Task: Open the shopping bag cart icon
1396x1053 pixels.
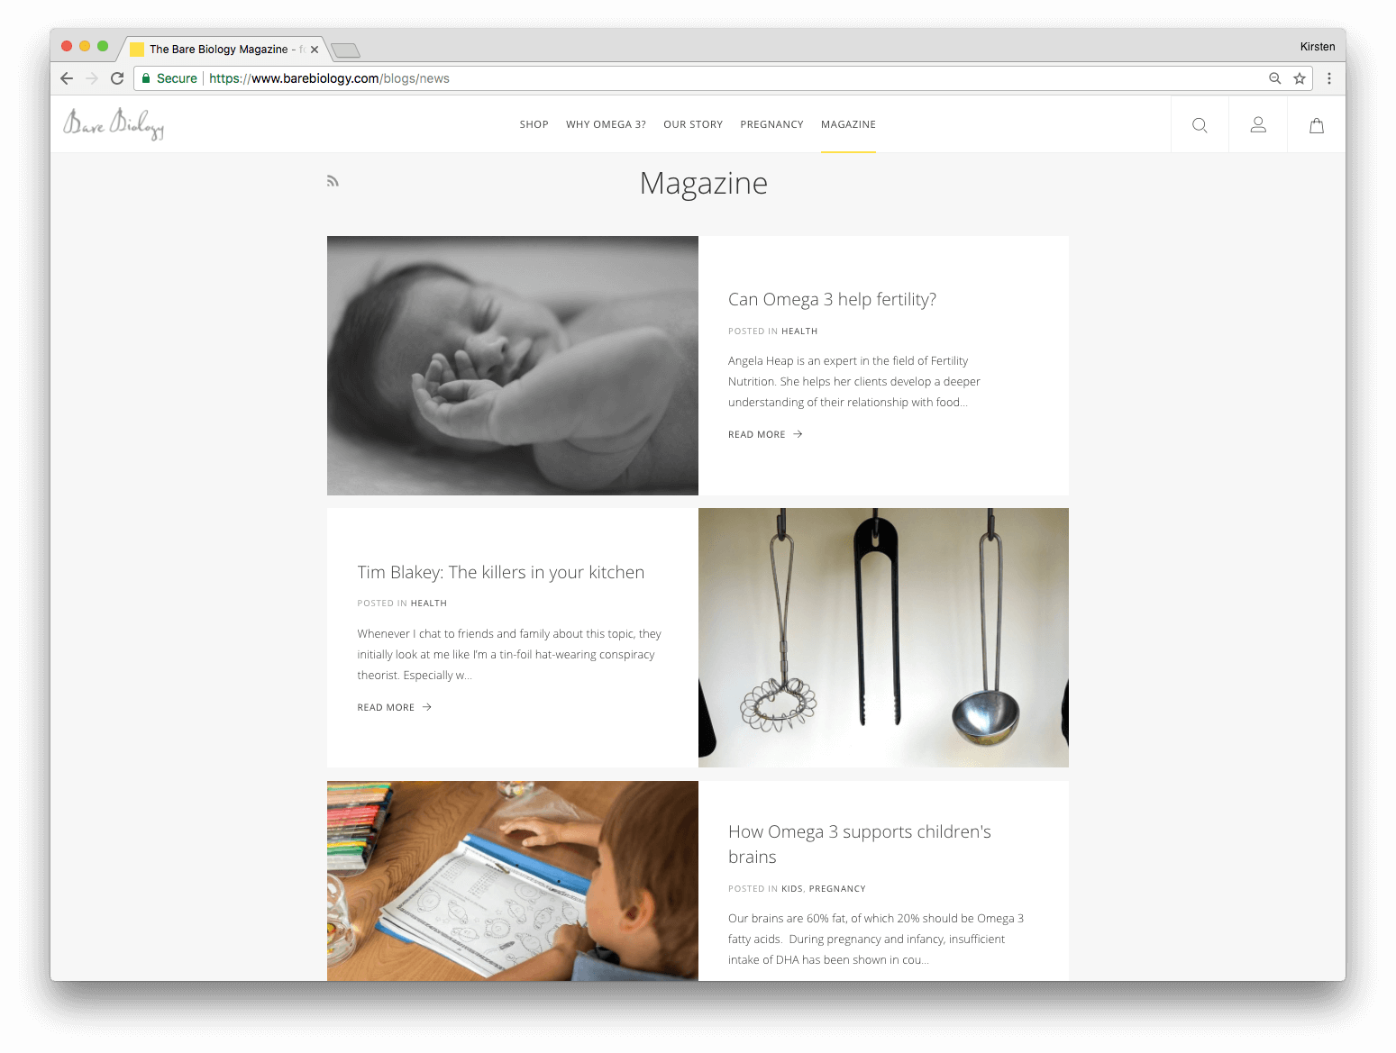Action: (x=1317, y=125)
